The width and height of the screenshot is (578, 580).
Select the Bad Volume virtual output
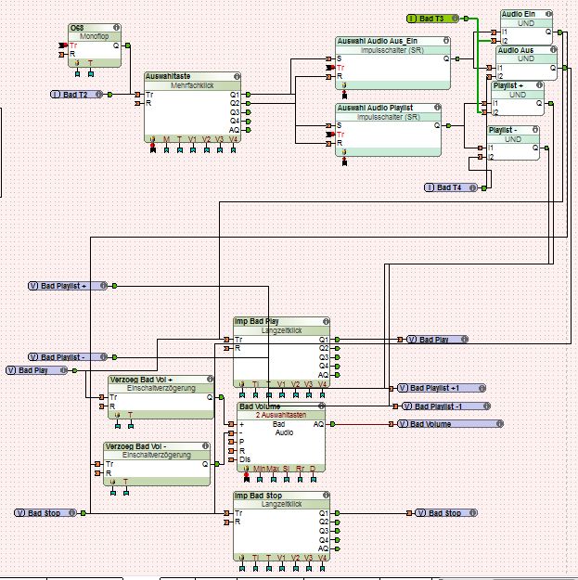[x=450, y=424]
